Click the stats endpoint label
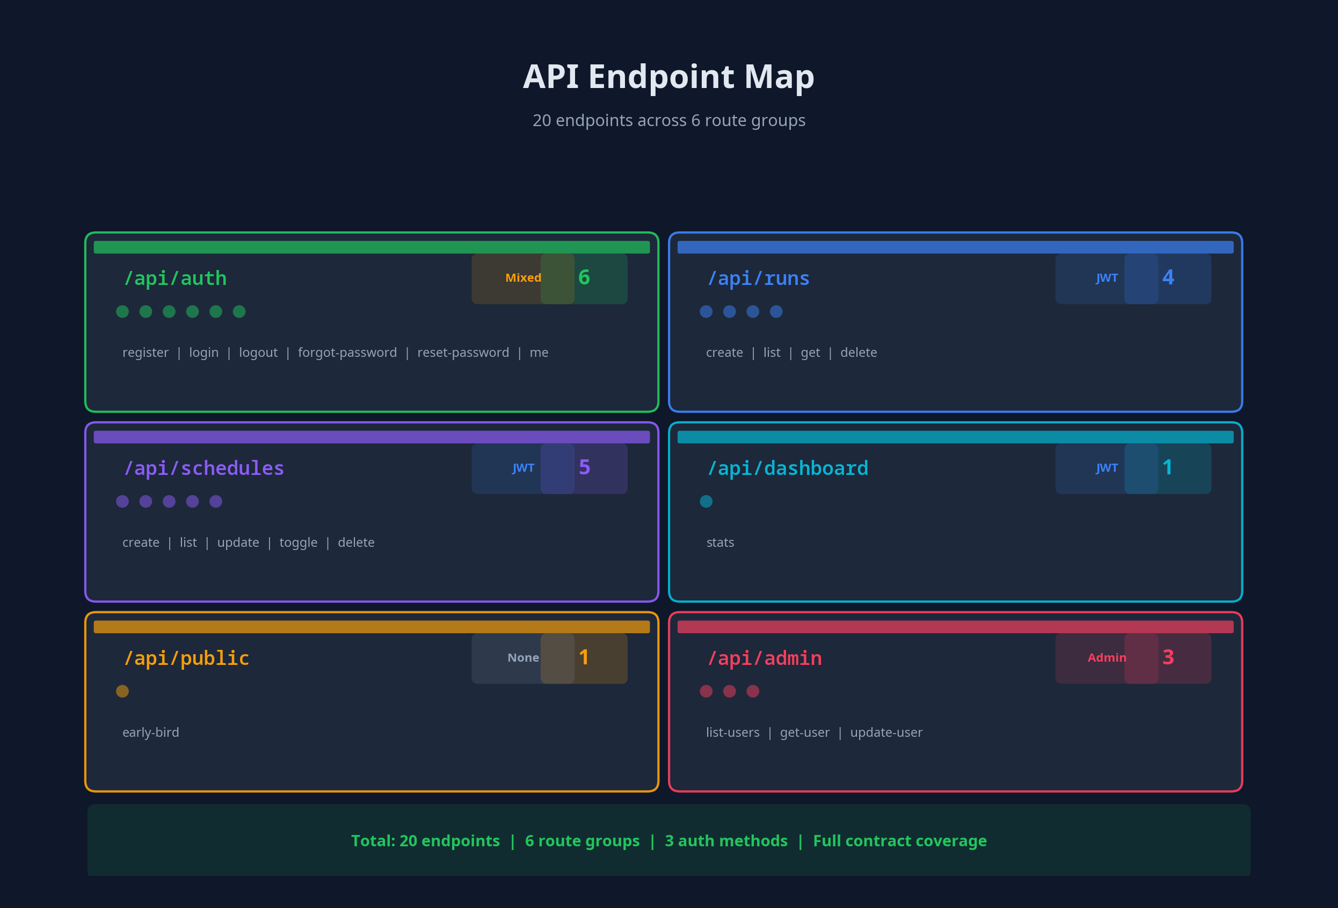 click(x=720, y=543)
